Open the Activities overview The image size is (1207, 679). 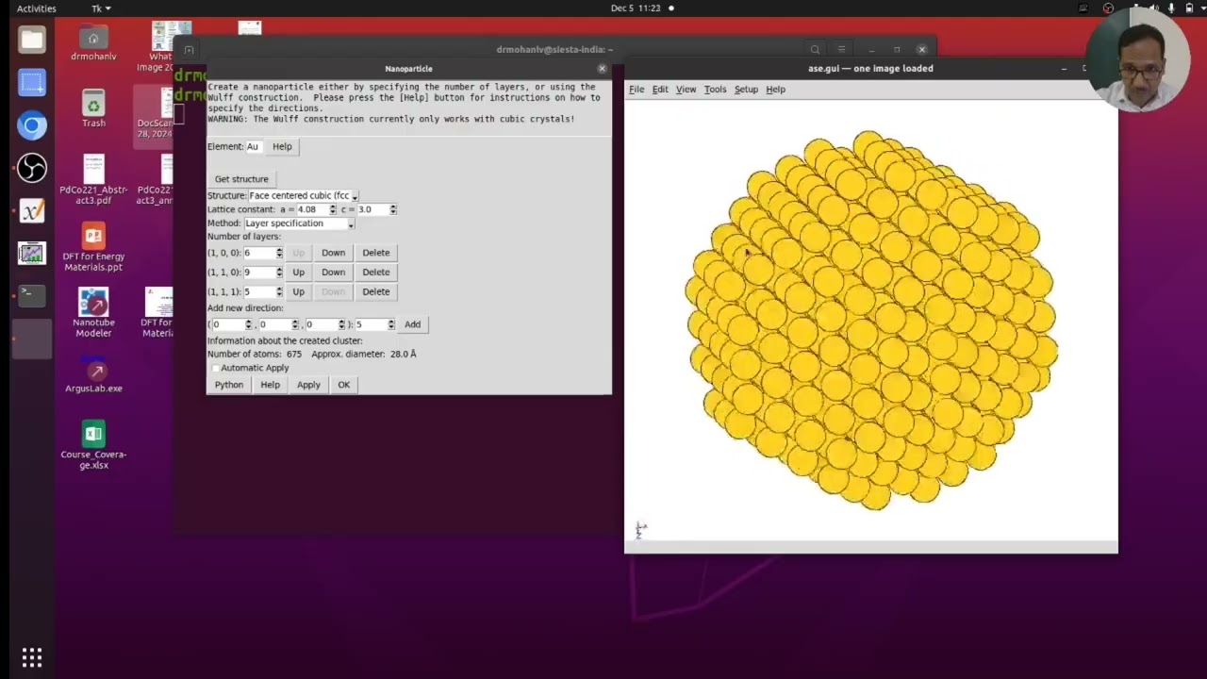[x=36, y=8]
